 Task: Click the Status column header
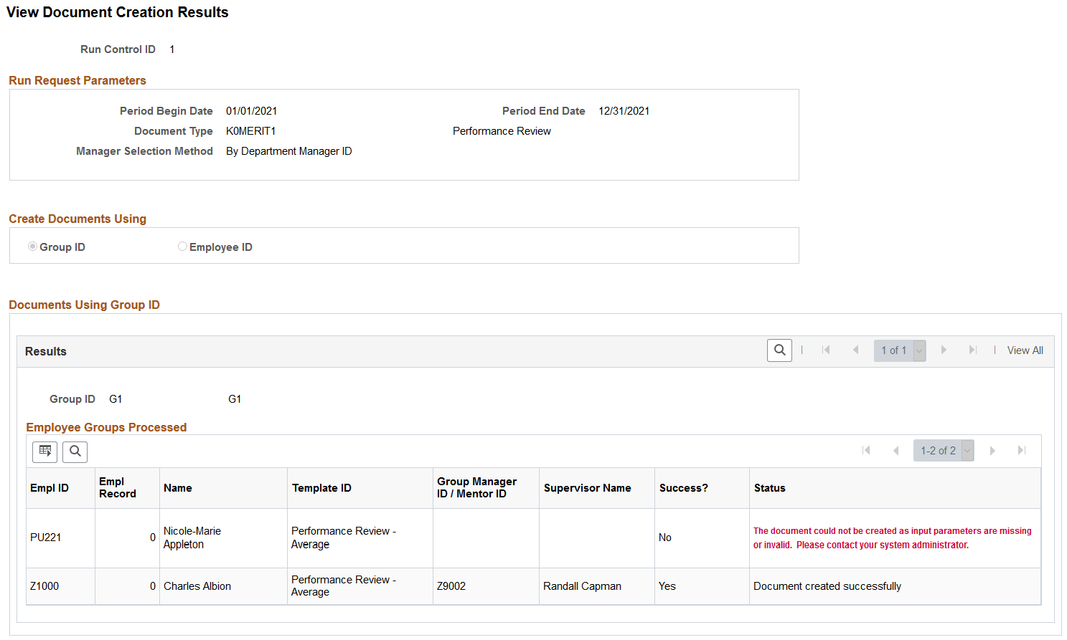[769, 487]
